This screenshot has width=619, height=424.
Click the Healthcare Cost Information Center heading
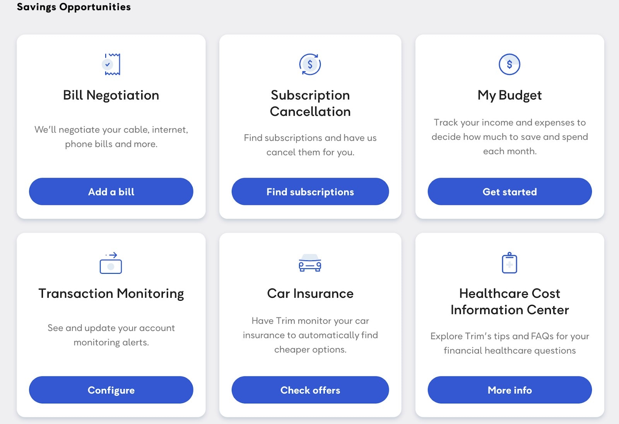pos(510,302)
